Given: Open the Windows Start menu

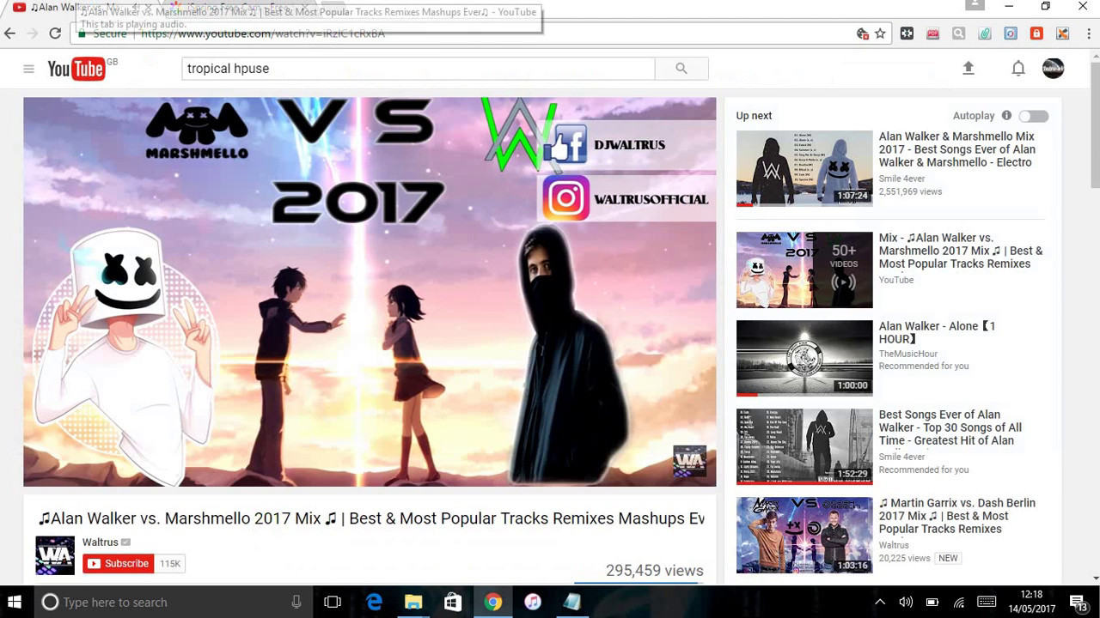Looking at the screenshot, I should coord(14,602).
